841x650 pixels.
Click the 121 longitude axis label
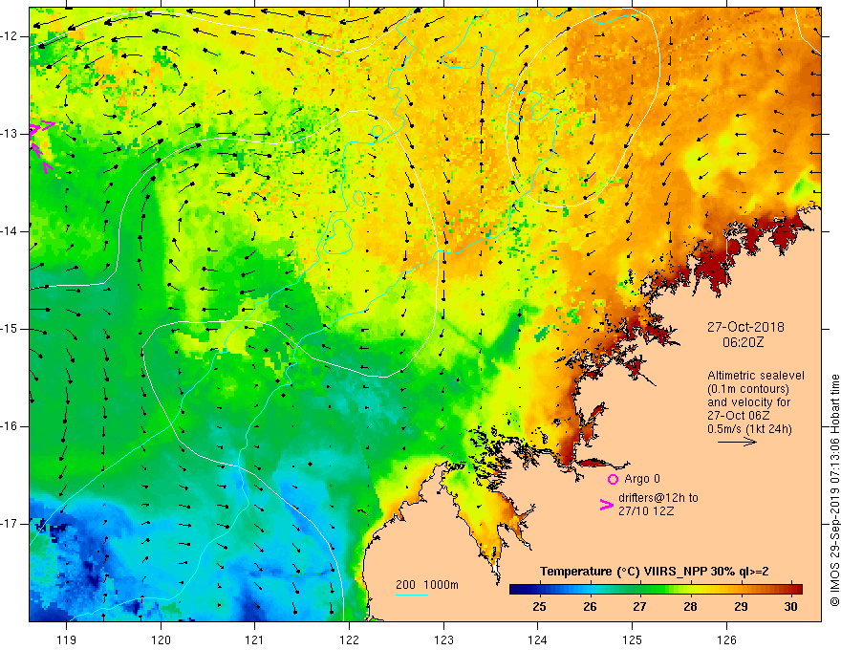pos(255,639)
